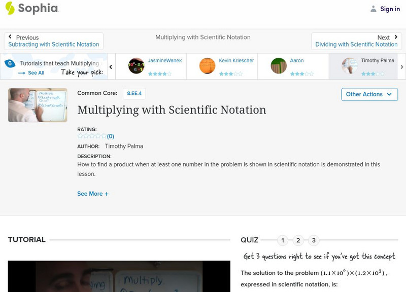This screenshot has height=292, width=406.
Task: Click the Next chevron arrow
Action: pos(396,37)
